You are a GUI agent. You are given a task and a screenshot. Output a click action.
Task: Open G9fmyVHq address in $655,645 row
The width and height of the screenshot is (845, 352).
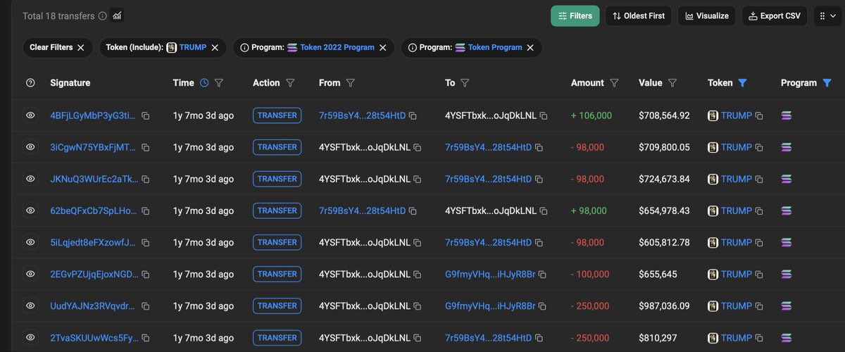pyautogui.click(x=490, y=274)
